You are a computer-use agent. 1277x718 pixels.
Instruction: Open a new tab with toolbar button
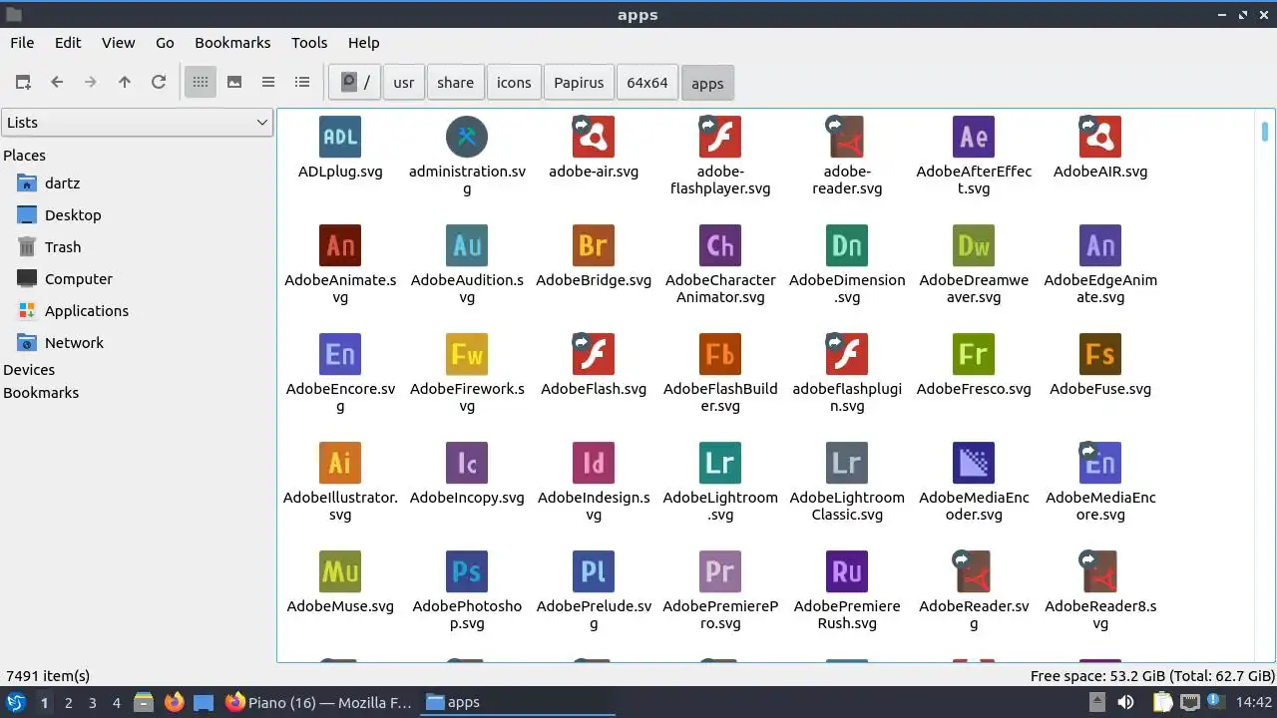pyautogui.click(x=23, y=82)
